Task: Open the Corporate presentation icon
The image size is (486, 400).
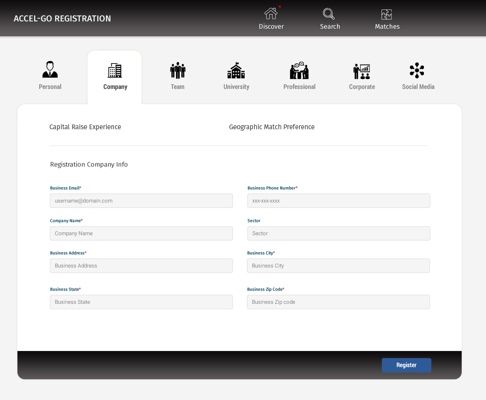Action: point(362,71)
